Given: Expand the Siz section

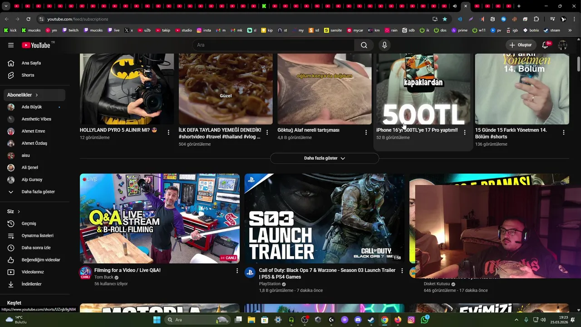Looking at the screenshot, I should (x=14, y=212).
